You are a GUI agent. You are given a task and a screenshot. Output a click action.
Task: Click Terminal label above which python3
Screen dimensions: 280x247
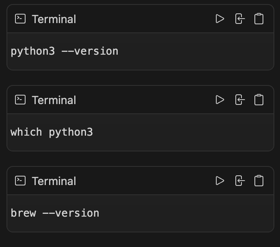tap(54, 100)
